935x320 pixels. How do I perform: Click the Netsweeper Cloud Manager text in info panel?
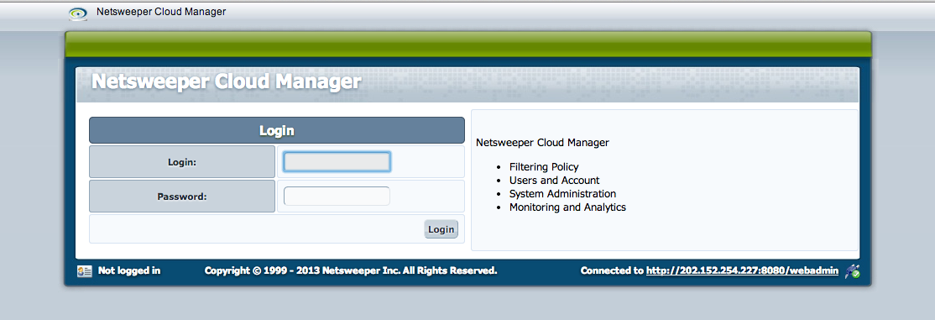[x=543, y=144]
